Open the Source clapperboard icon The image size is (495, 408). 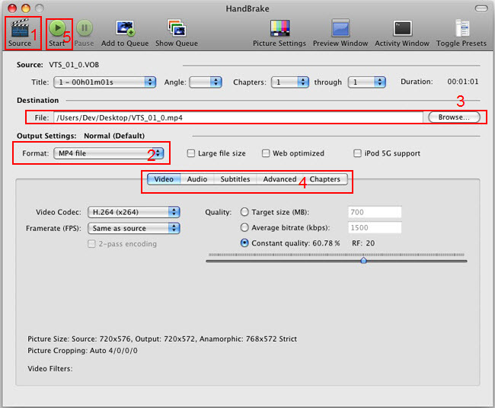point(20,29)
